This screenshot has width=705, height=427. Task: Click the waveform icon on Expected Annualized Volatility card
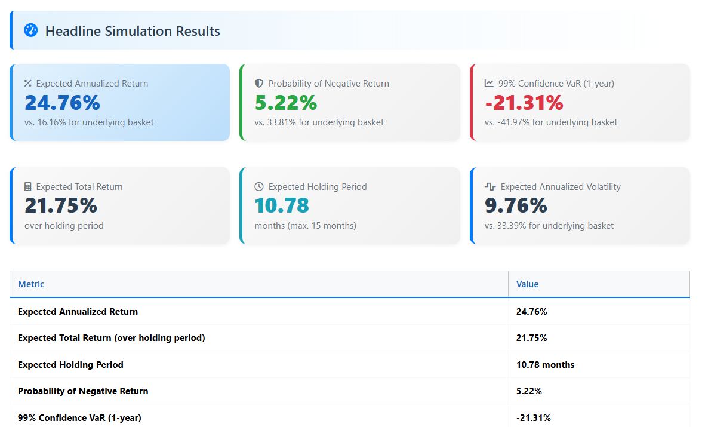tap(490, 187)
